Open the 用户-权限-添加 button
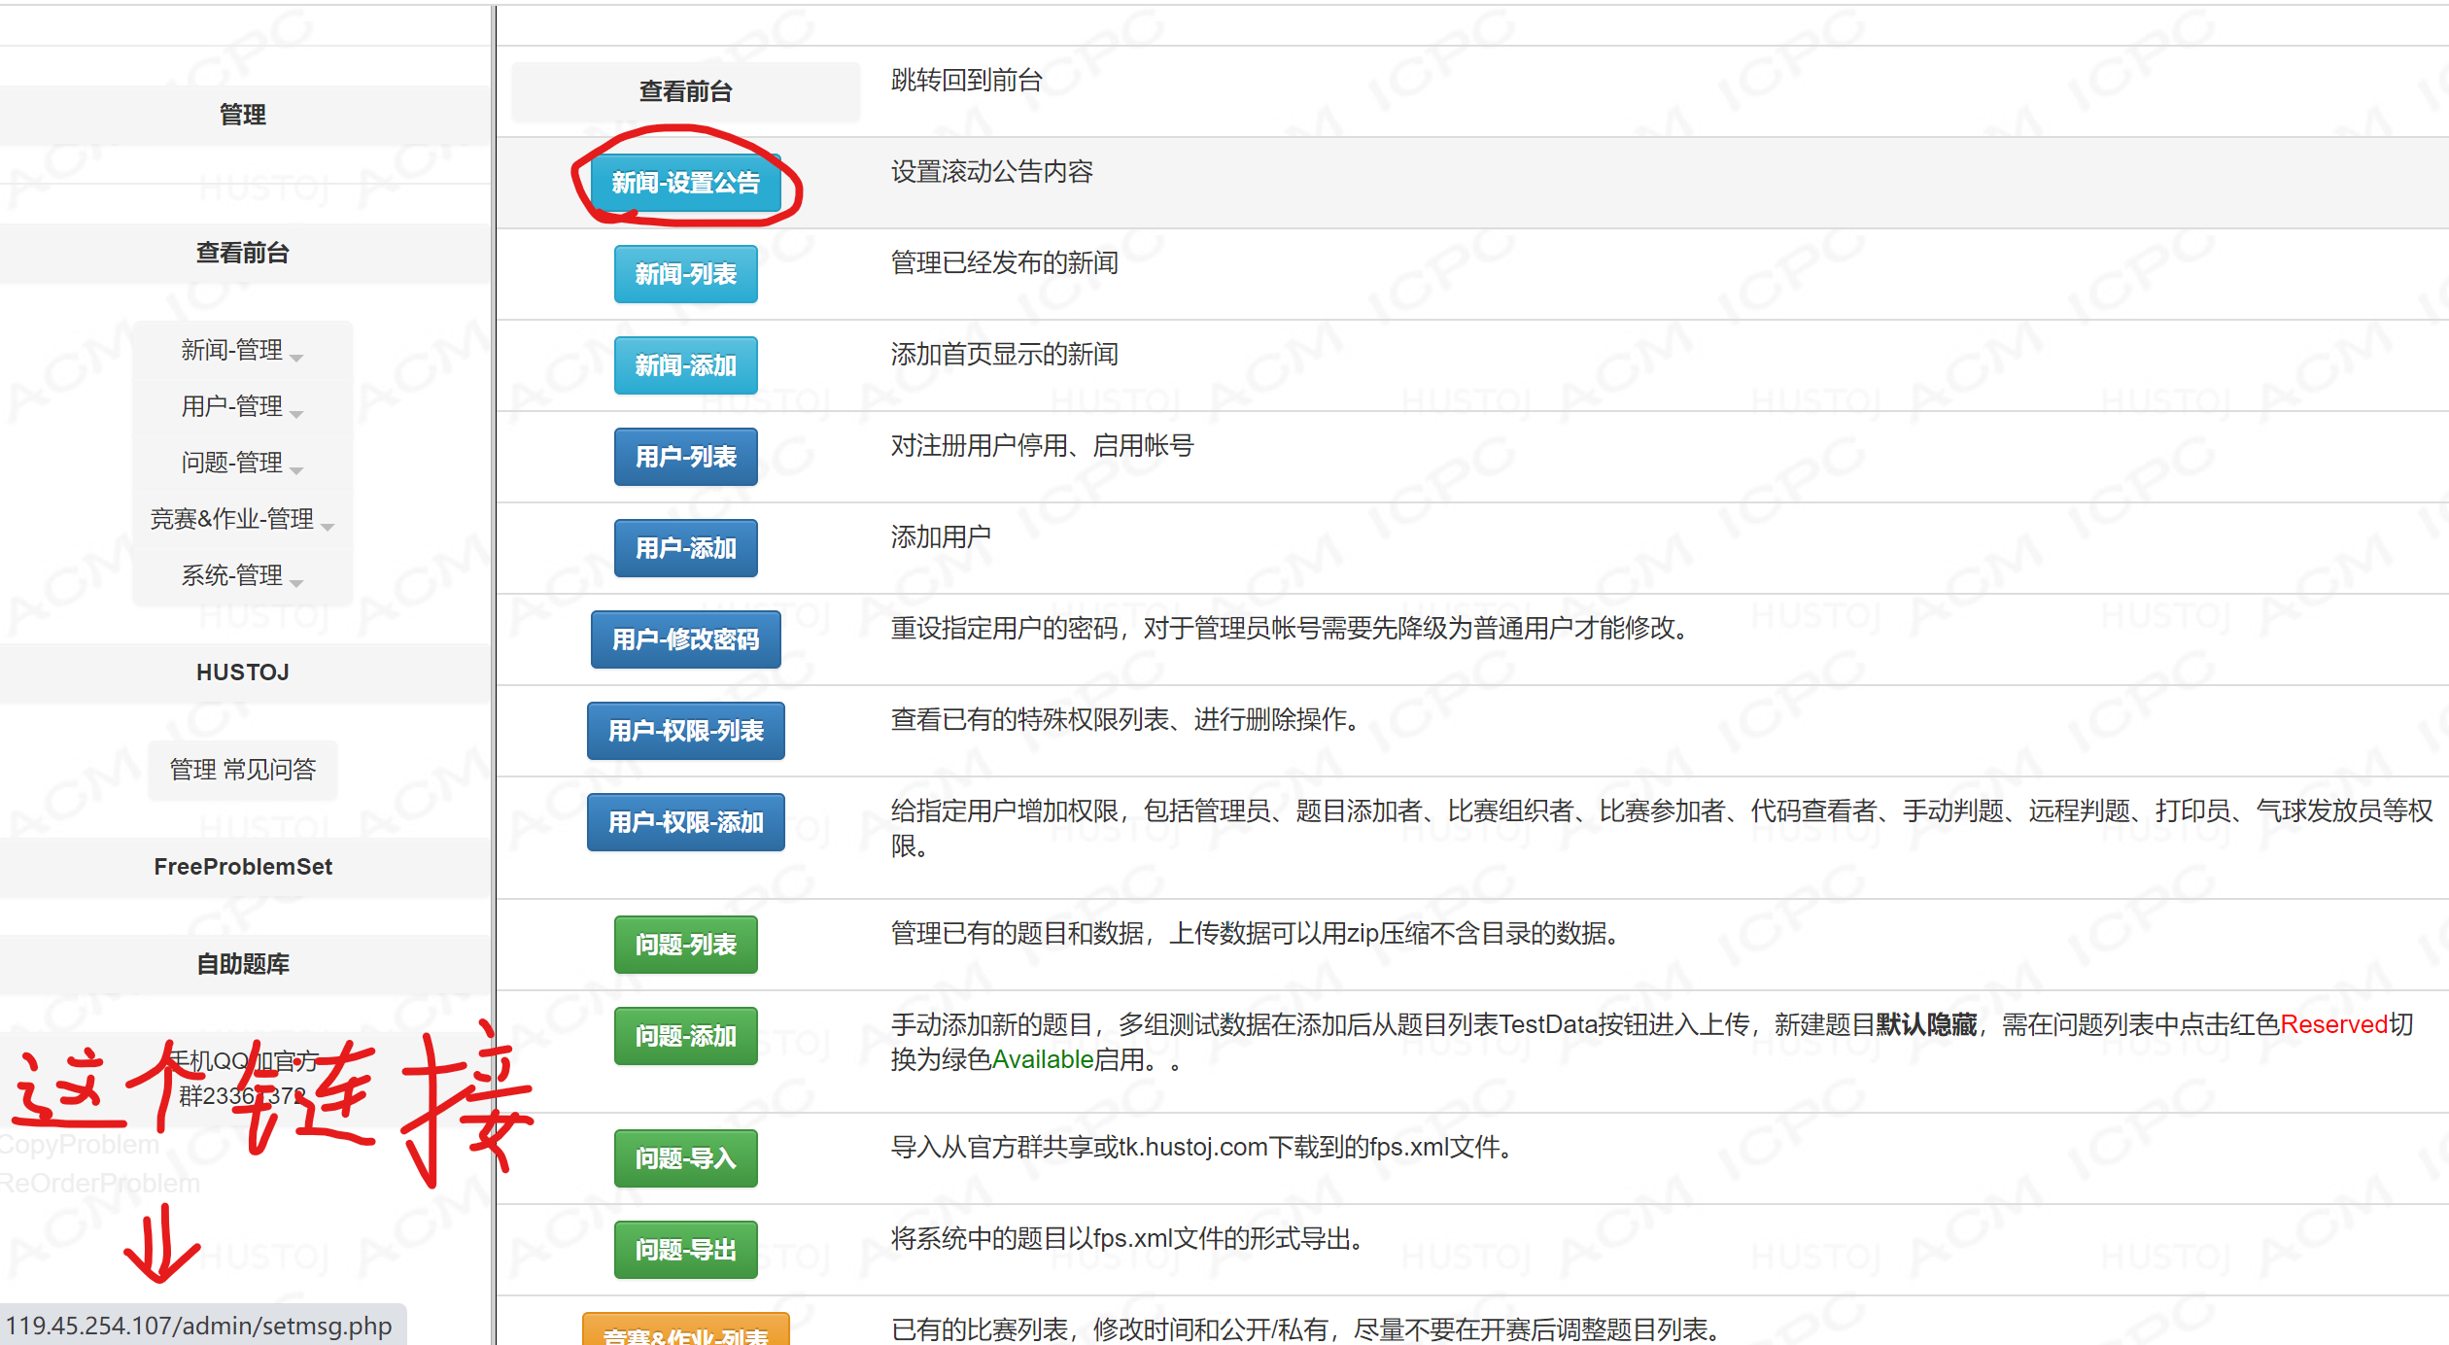2449x1345 pixels. click(686, 822)
